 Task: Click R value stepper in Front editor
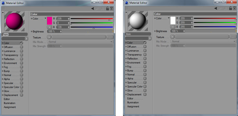(x=69, y=19)
